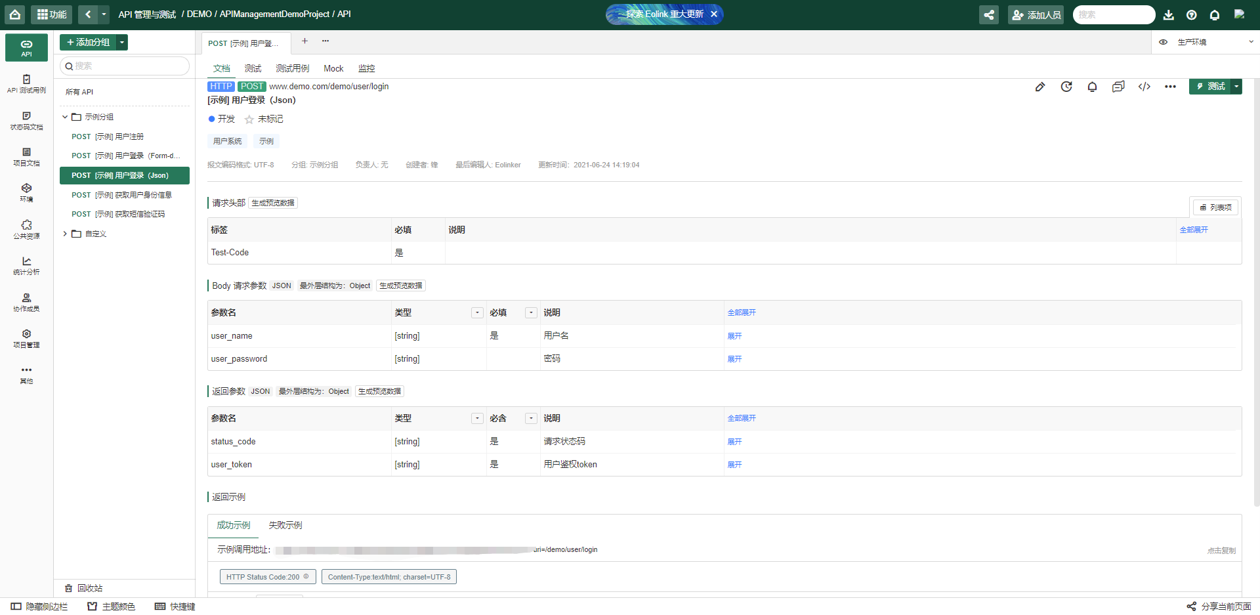Click the green 测试 button
The height and width of the screenshot is (615, 1260).
1209,87
